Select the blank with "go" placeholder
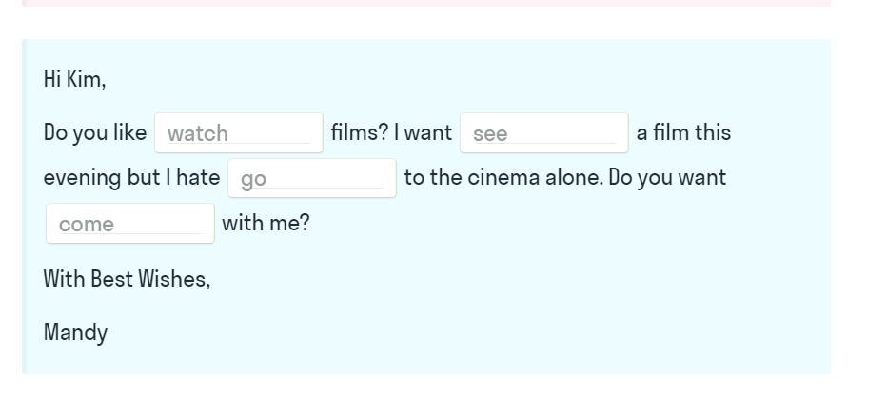The height and width of the screenshot is (398, 887). tap(311, 178)
